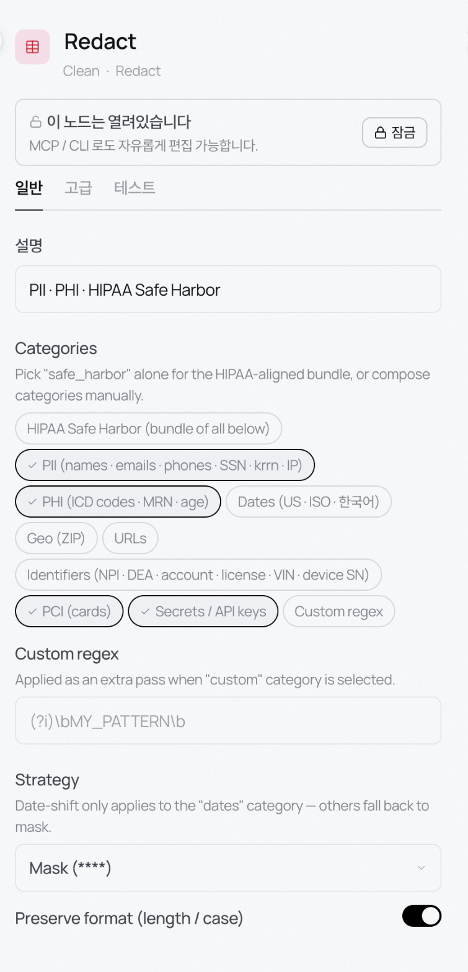Uncheck the PHI (ICD codes) chip
The width and height of the screenshot is (468, 972).
click(118, 501)
